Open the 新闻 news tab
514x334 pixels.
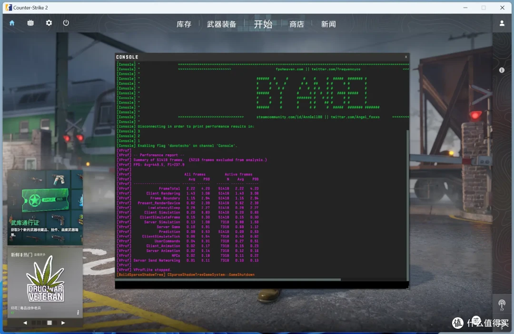(x=328, y=24)
